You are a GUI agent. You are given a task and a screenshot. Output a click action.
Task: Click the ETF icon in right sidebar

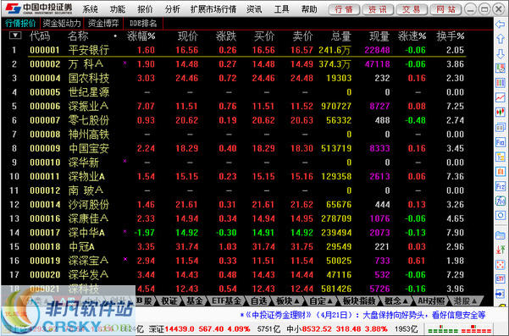[501, 279]
